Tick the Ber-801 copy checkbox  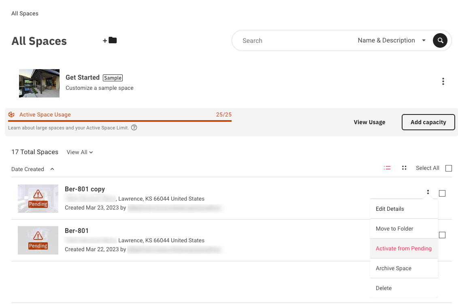(x=442, y=193)
